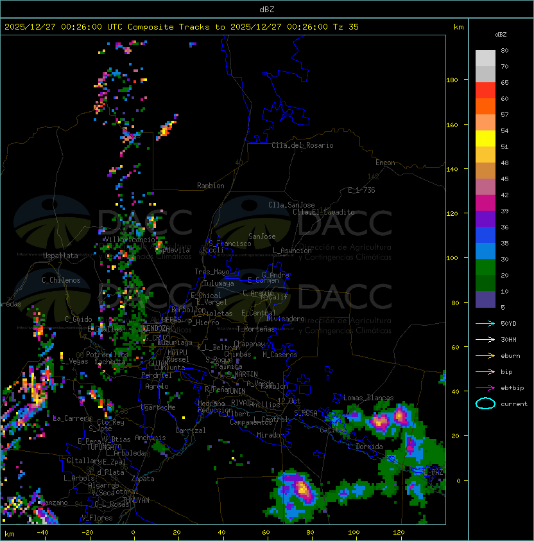
Task: Click the S_MARTIN map label
Action: pyautogui.click(x=242, y=375)
